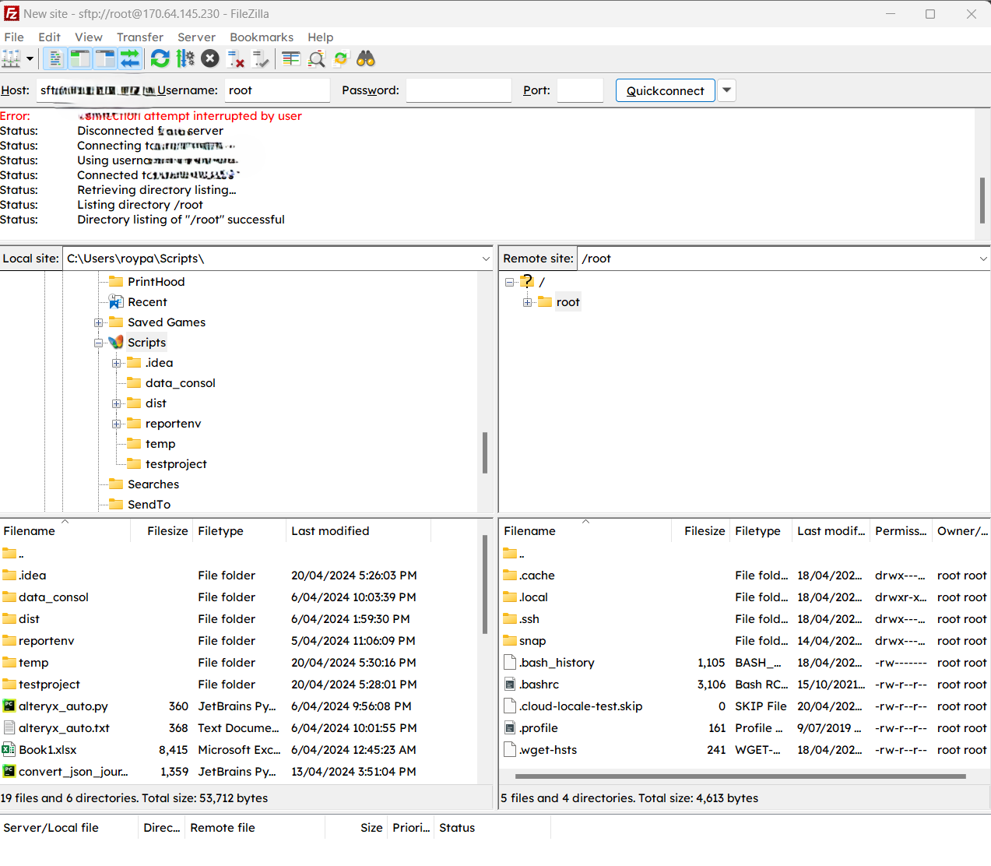Open the Site Manager icon
Screen dimensions: 991x866
11,59
